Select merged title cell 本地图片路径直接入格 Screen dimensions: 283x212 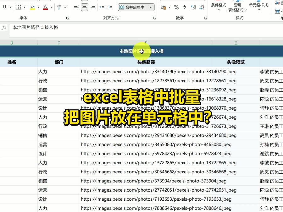coord(141,51)
